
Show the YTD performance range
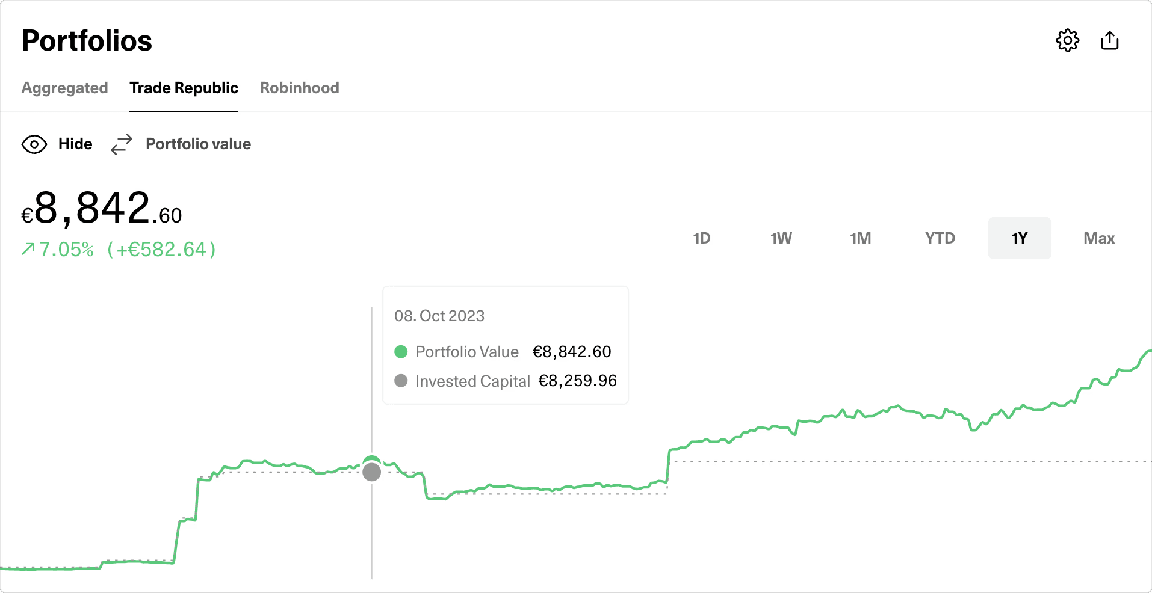940,238
